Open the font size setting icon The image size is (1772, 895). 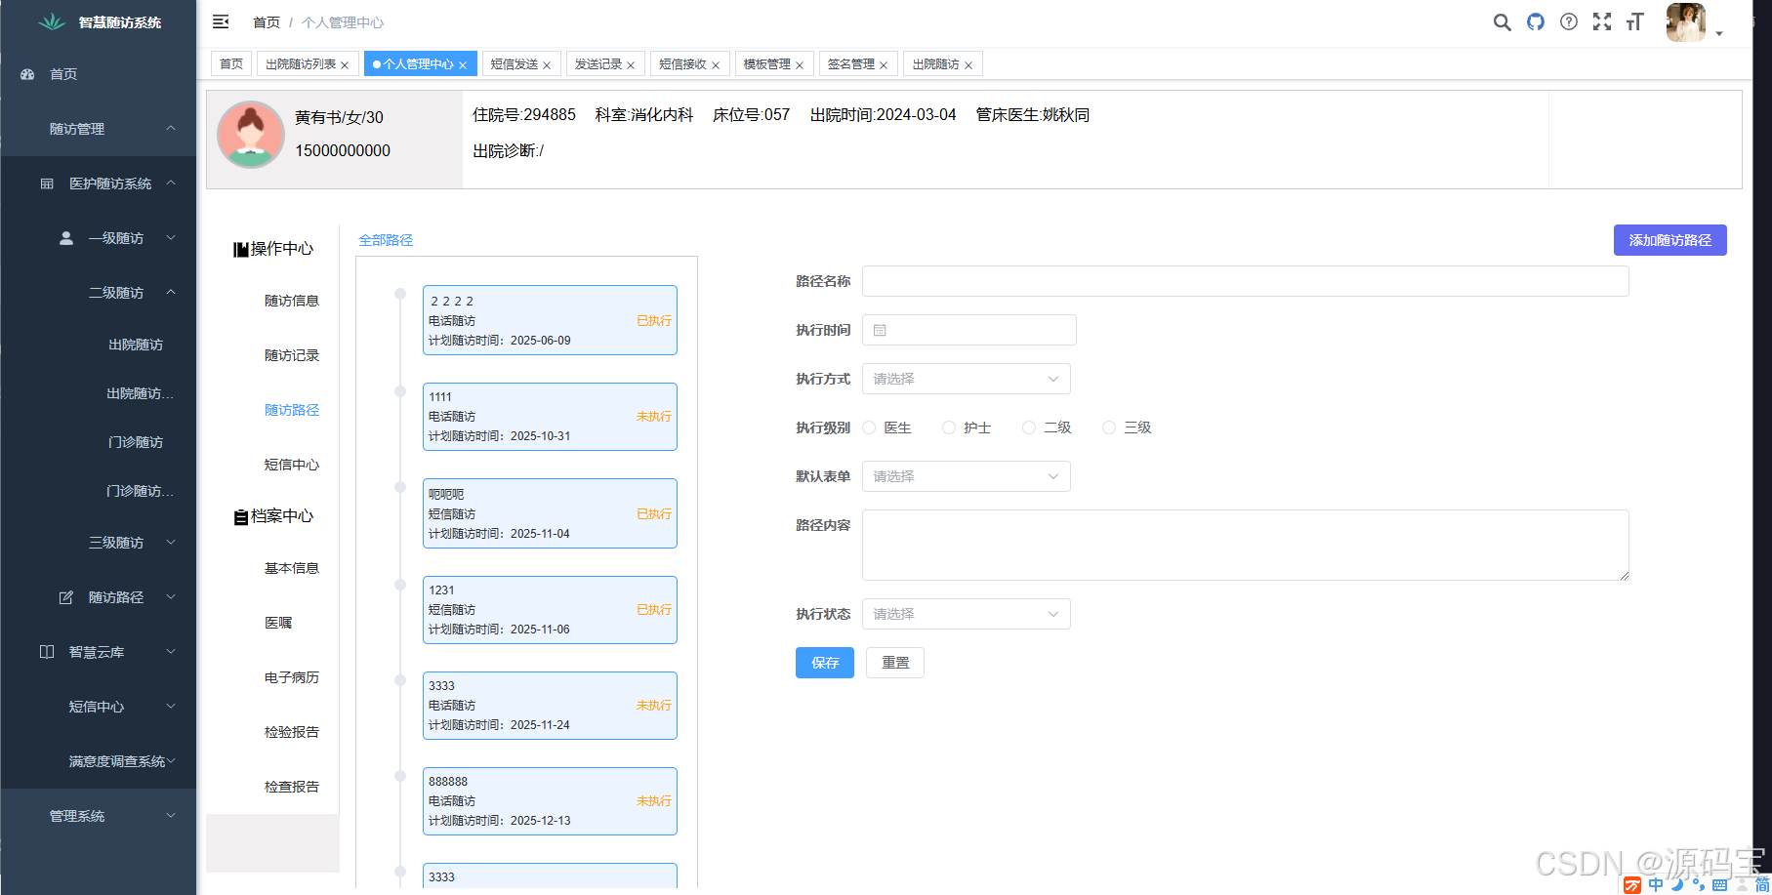tap(1635, 21)
